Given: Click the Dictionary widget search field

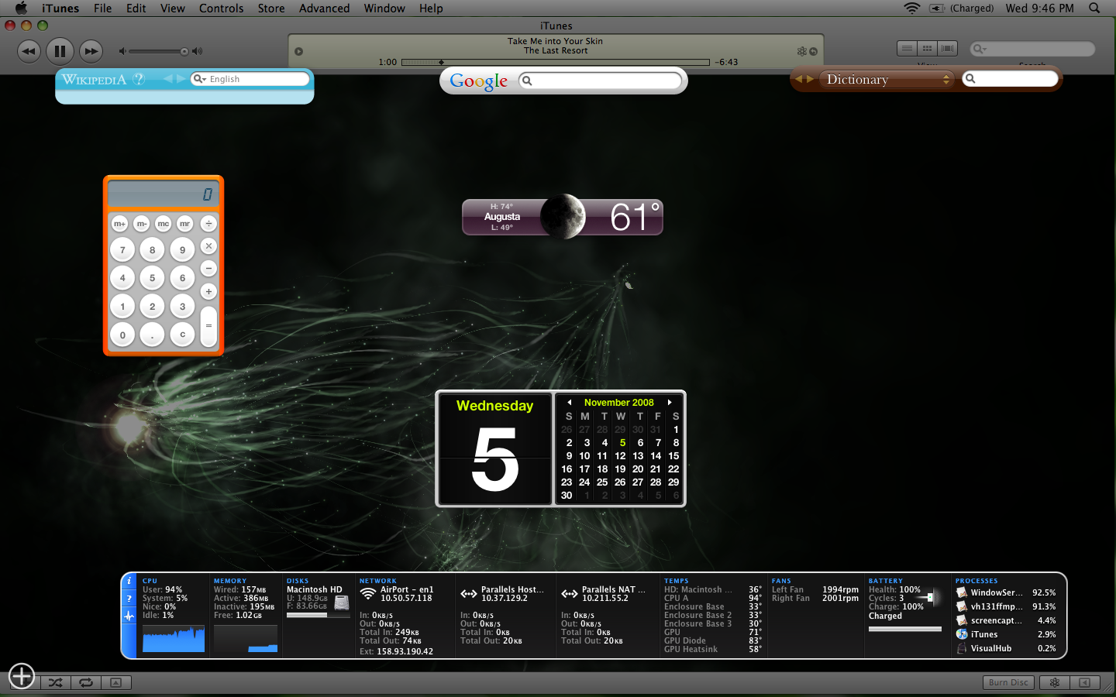Looking at the screenshot, I should tap(1010, 79).
